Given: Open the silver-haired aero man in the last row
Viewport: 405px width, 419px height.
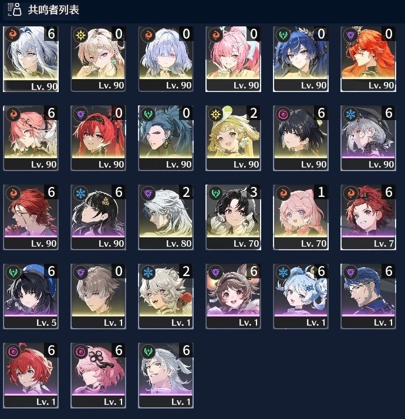Looking at the screenshot, I should [166, 375].
